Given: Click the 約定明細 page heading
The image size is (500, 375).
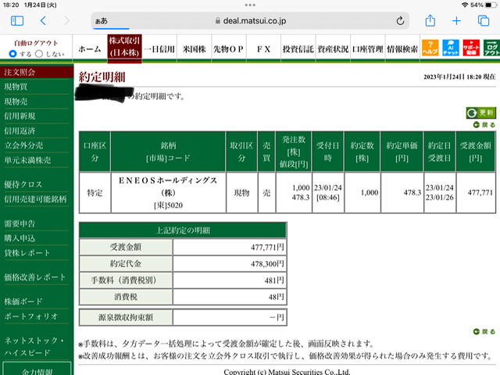Looking at the screenshot, I should point(102,77).
